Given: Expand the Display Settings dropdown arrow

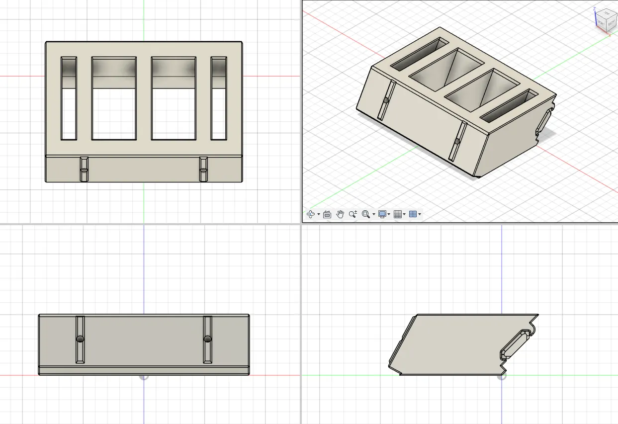Looking at the screenshot, I should [389, 214].
